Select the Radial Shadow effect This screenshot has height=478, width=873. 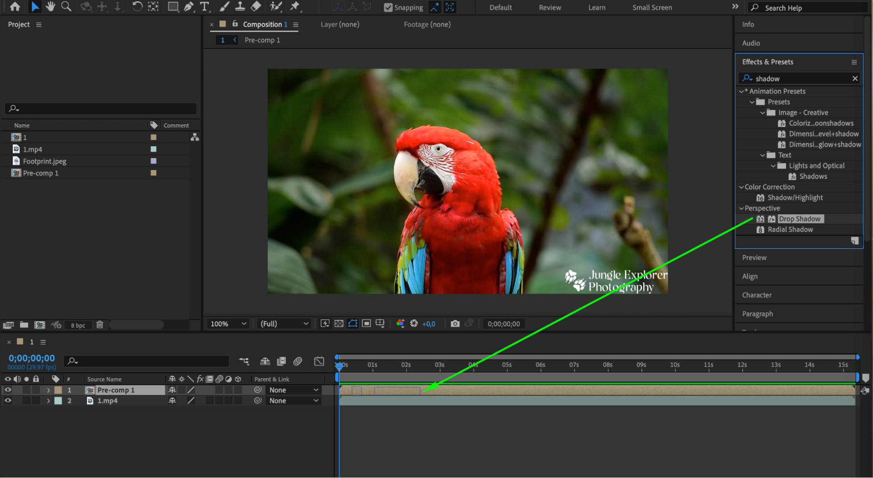click(790, 230)
